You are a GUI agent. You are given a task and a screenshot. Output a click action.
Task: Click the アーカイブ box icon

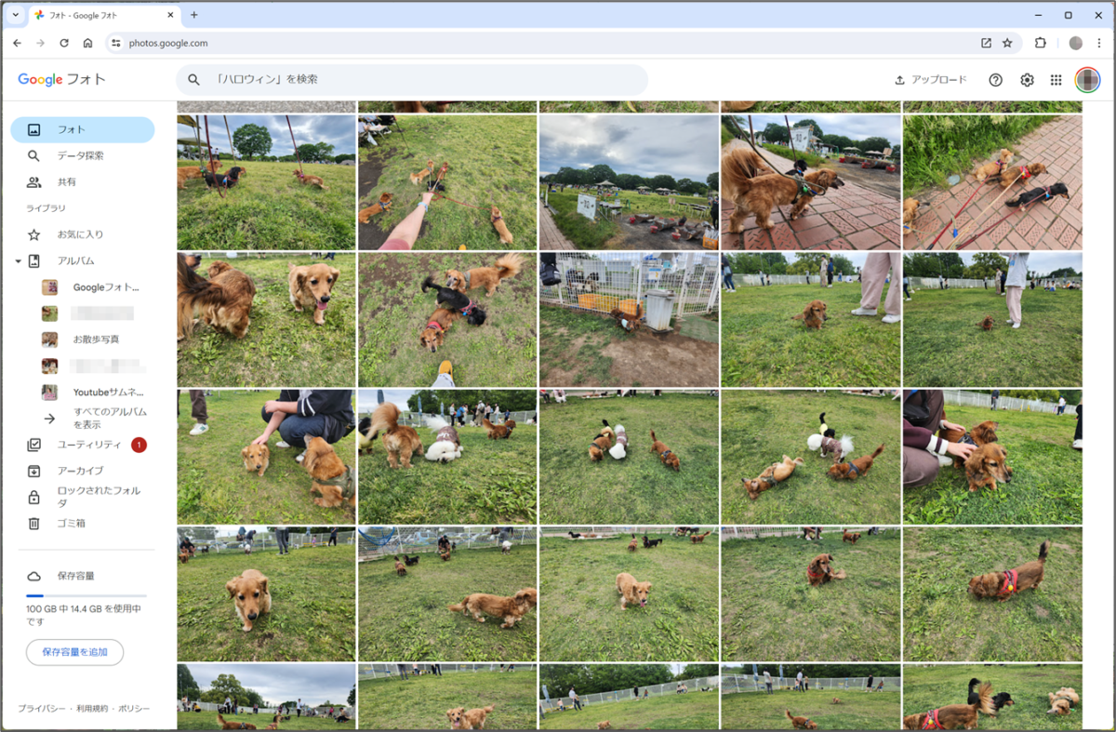tap(34, 471)
